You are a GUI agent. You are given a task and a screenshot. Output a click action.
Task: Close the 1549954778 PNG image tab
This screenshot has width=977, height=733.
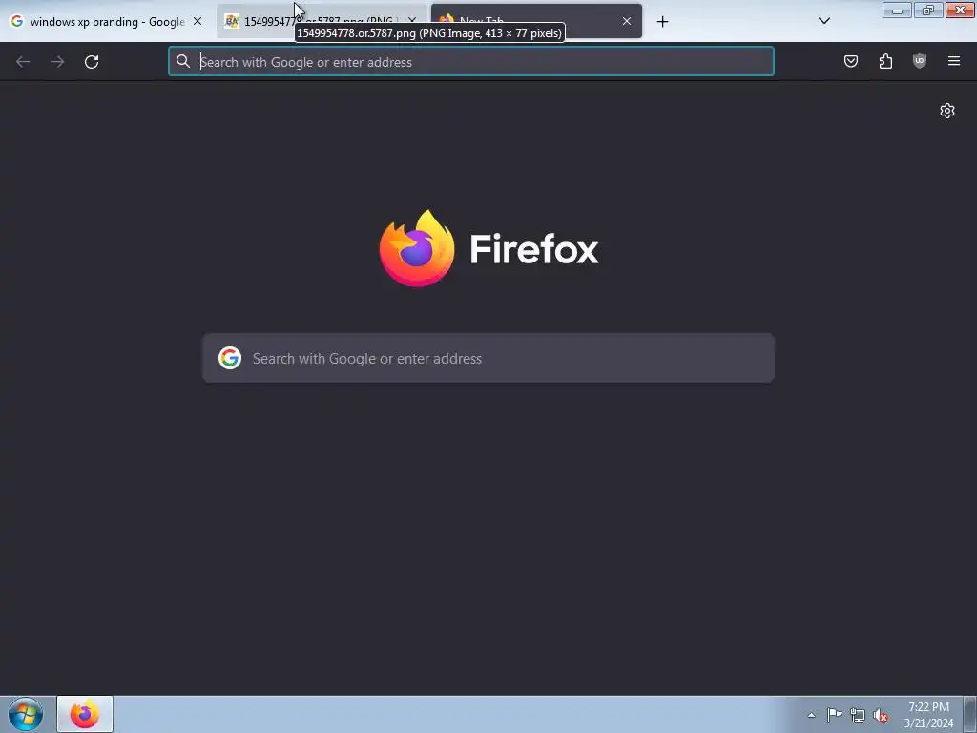(412, 21)
